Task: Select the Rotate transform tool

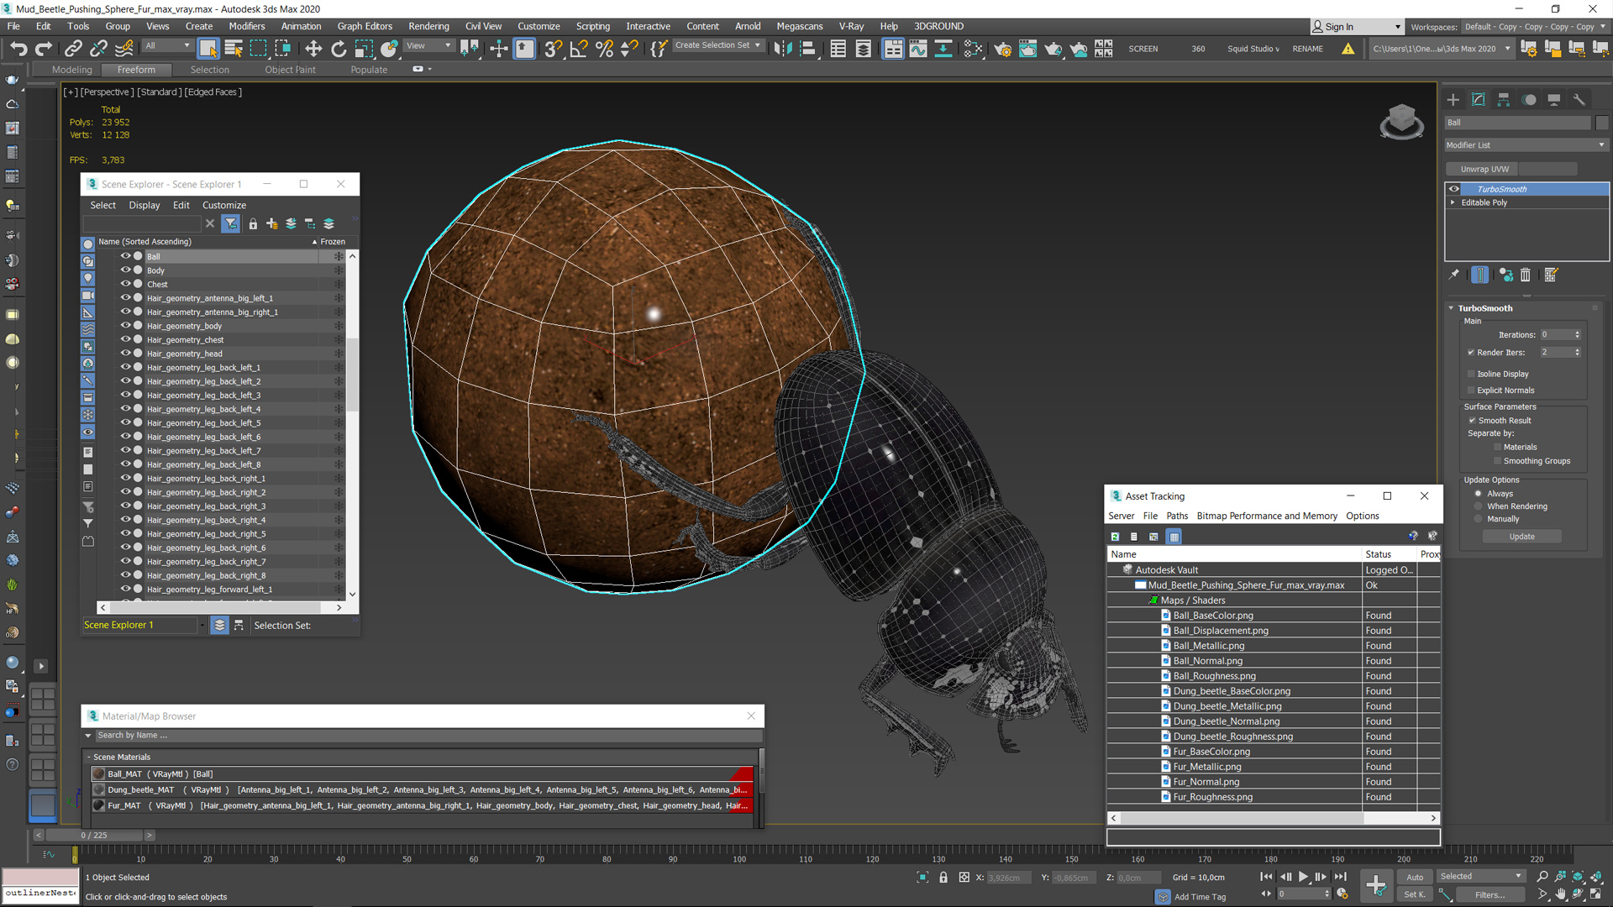Action: click(339, 49)
